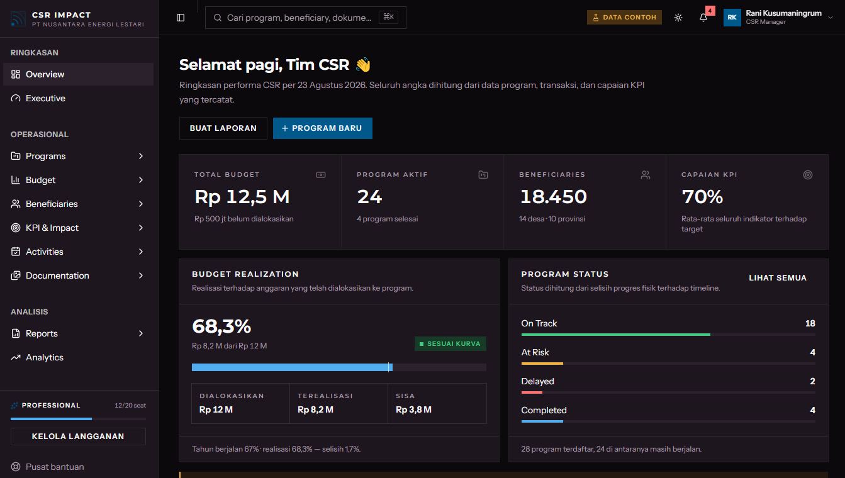Viewport: 845px width, 478px height.
Task: Click the Executive gauge icon
Action: click(x=16, y=98)
